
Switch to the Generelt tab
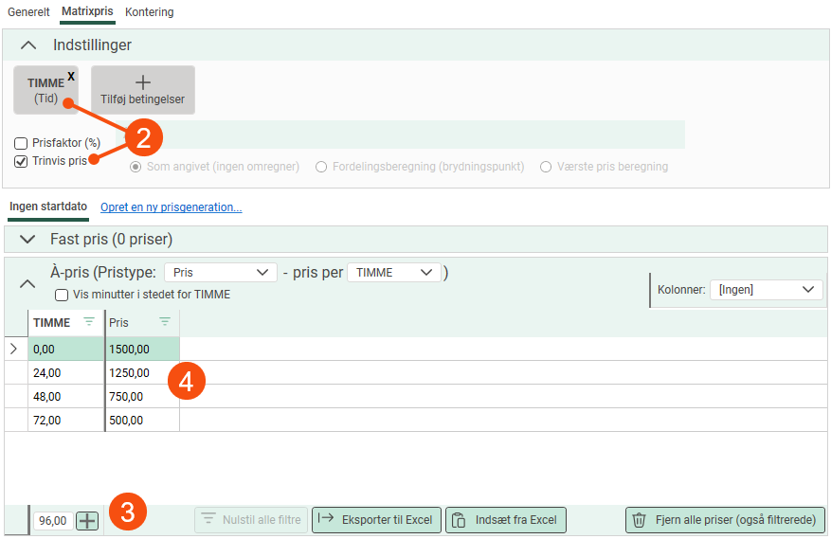pyautogui.click(x=28, y=12)
